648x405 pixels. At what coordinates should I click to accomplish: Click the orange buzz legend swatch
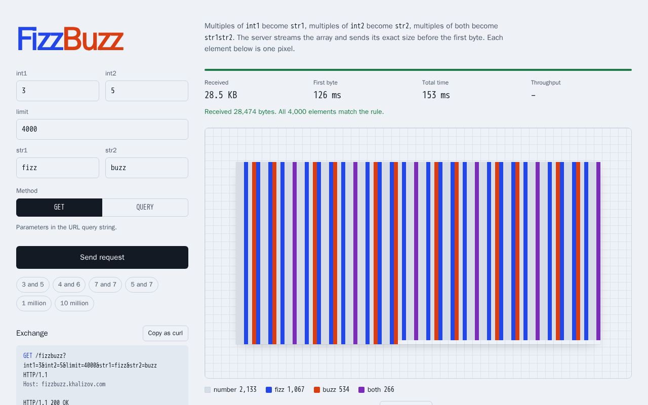click(x=317, y=390)
